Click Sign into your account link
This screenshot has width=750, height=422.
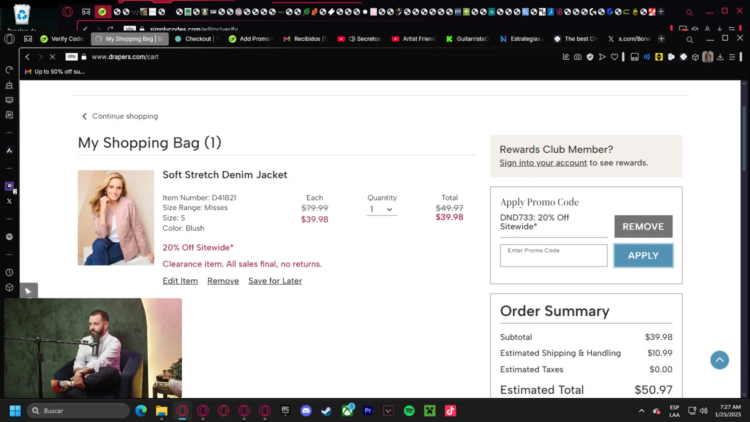pyautogui.click(x=543, y=163)
